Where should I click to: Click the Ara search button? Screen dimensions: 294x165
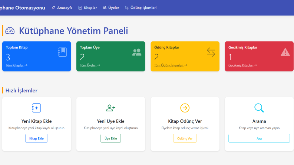click(259, 138)
